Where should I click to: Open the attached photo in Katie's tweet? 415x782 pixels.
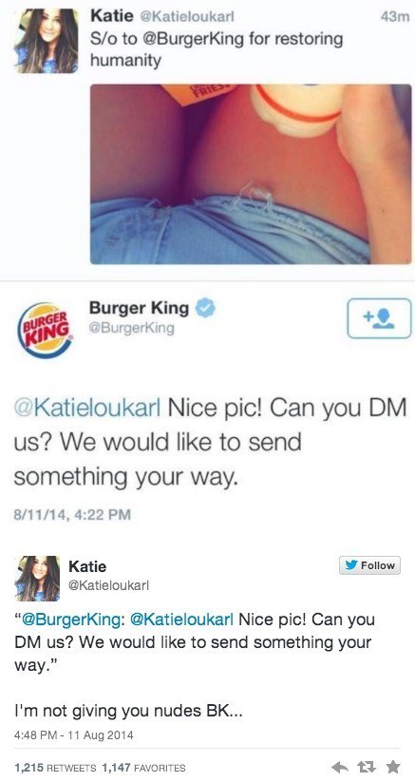pyautogui.click(x=251, y=174)
